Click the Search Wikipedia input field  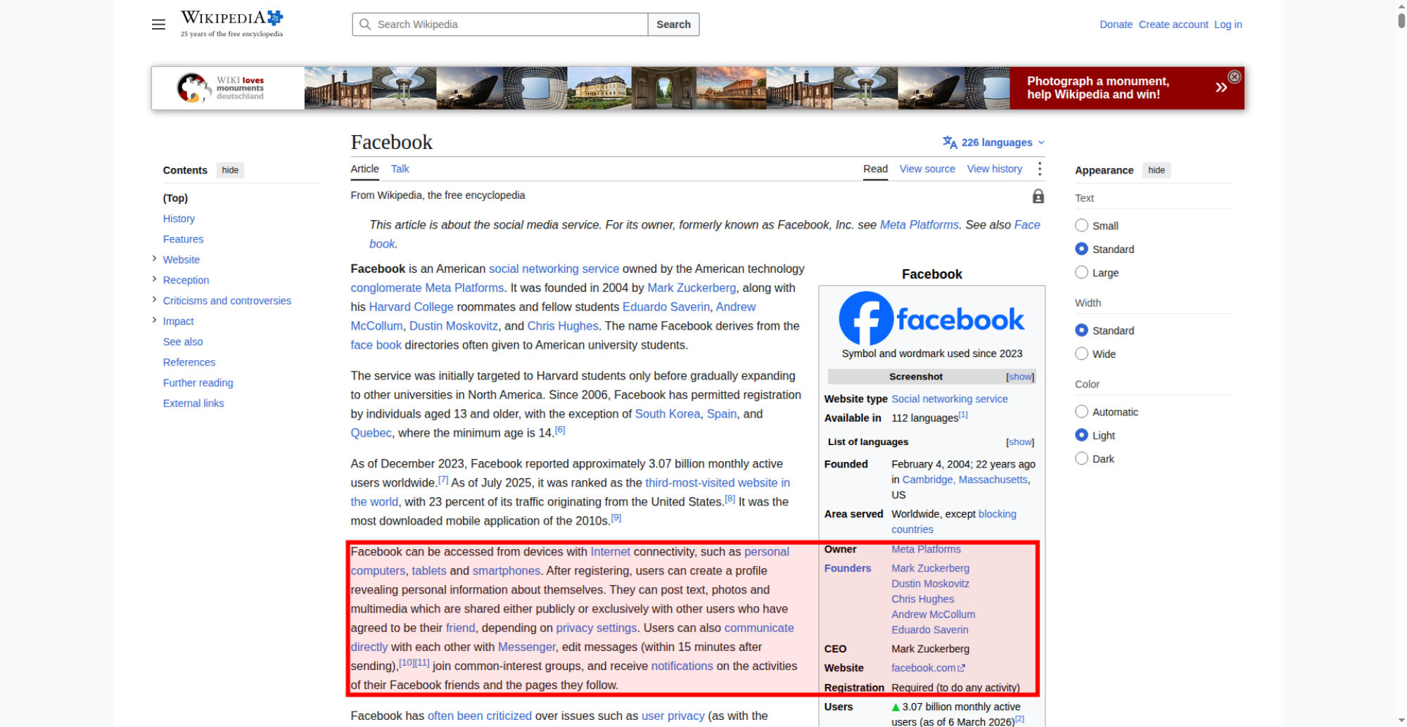tap(500, 24)
